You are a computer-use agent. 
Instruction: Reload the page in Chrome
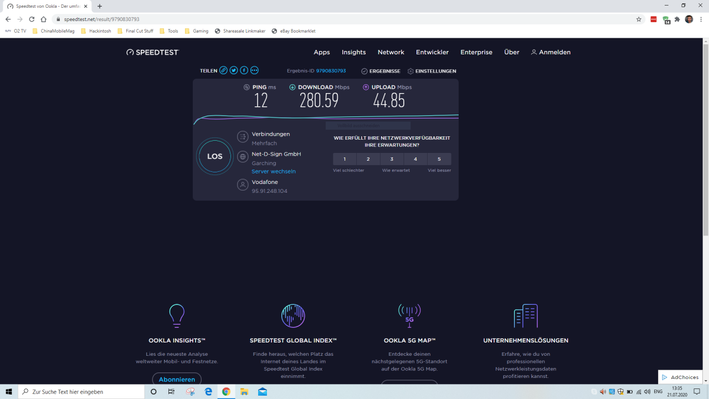(x=32, y=19)
